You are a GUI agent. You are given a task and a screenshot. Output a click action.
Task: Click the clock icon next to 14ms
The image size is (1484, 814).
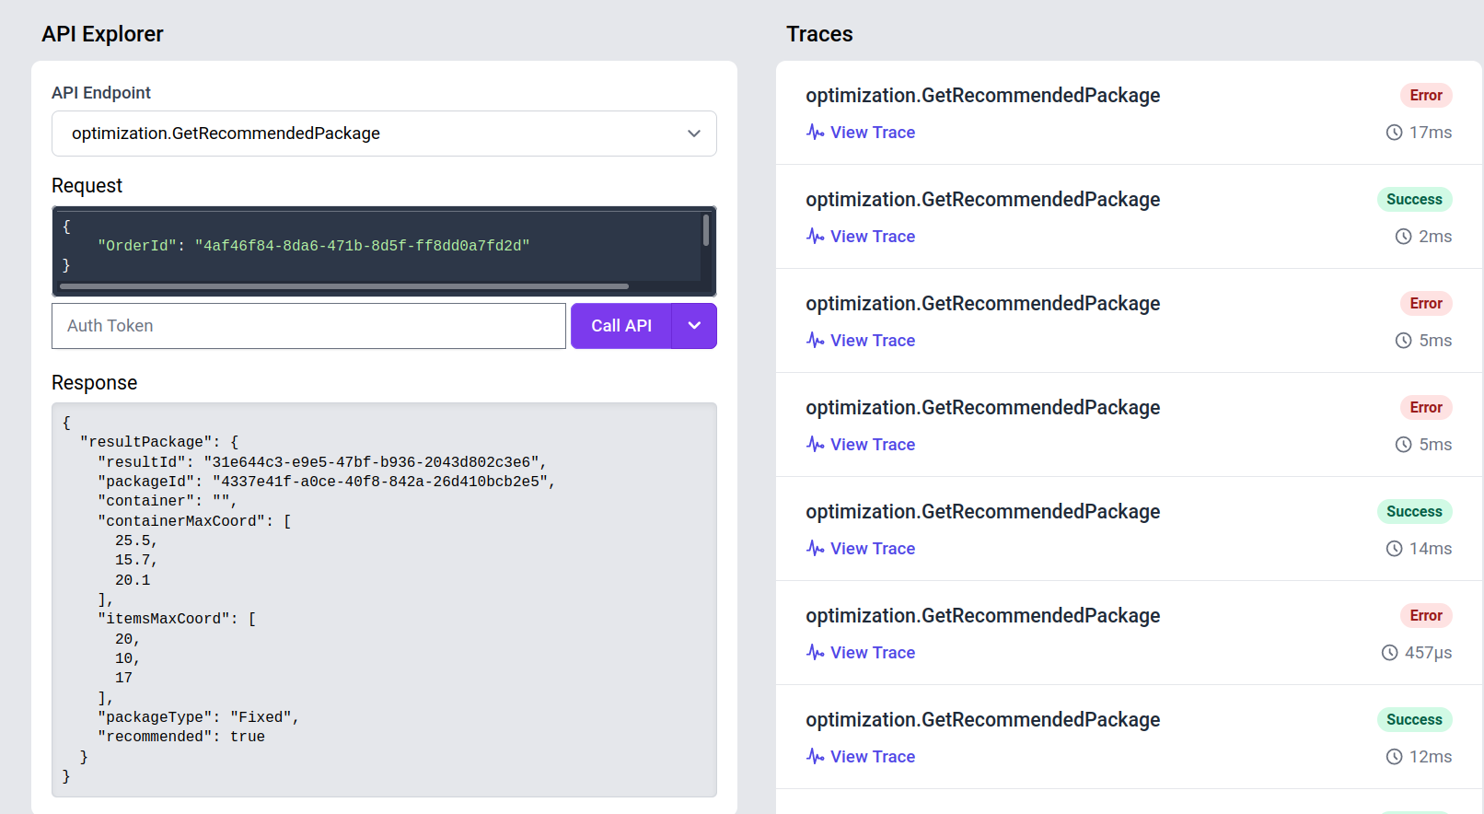pyautogui.click(x=1395, y=549)
